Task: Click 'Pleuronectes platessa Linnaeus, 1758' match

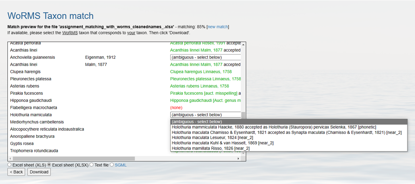Action: pos(206,79)
